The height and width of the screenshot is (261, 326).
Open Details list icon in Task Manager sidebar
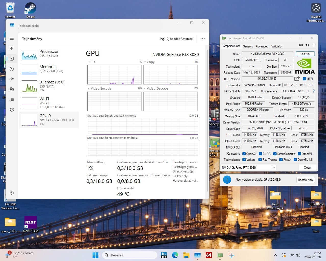[x=12, y=100]
